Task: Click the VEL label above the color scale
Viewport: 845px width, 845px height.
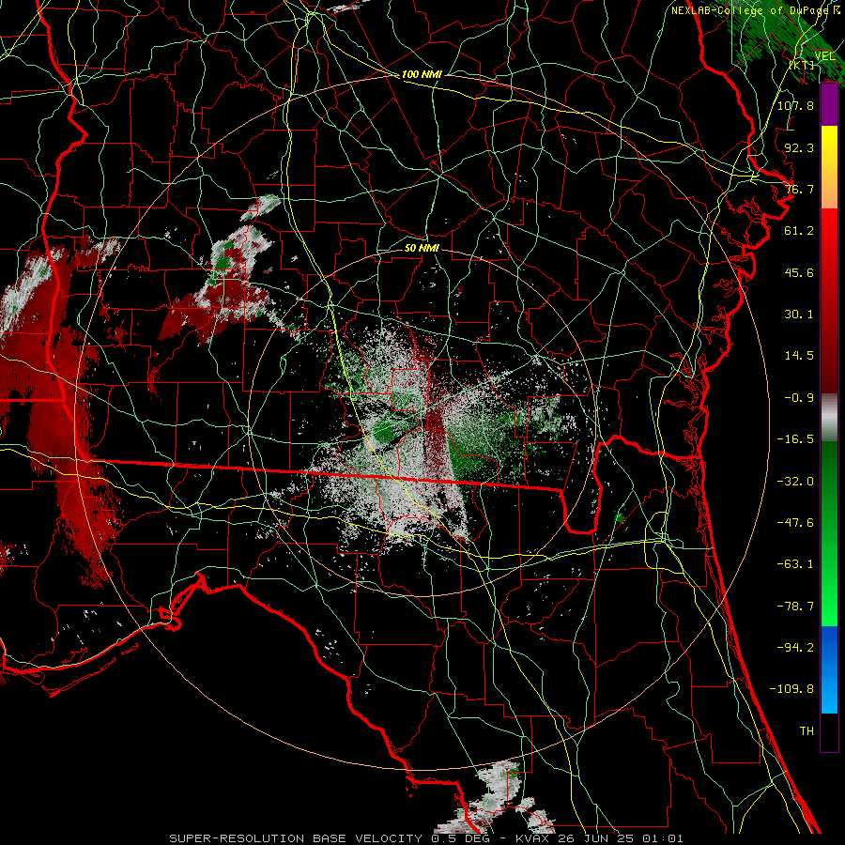Action: 824,56
